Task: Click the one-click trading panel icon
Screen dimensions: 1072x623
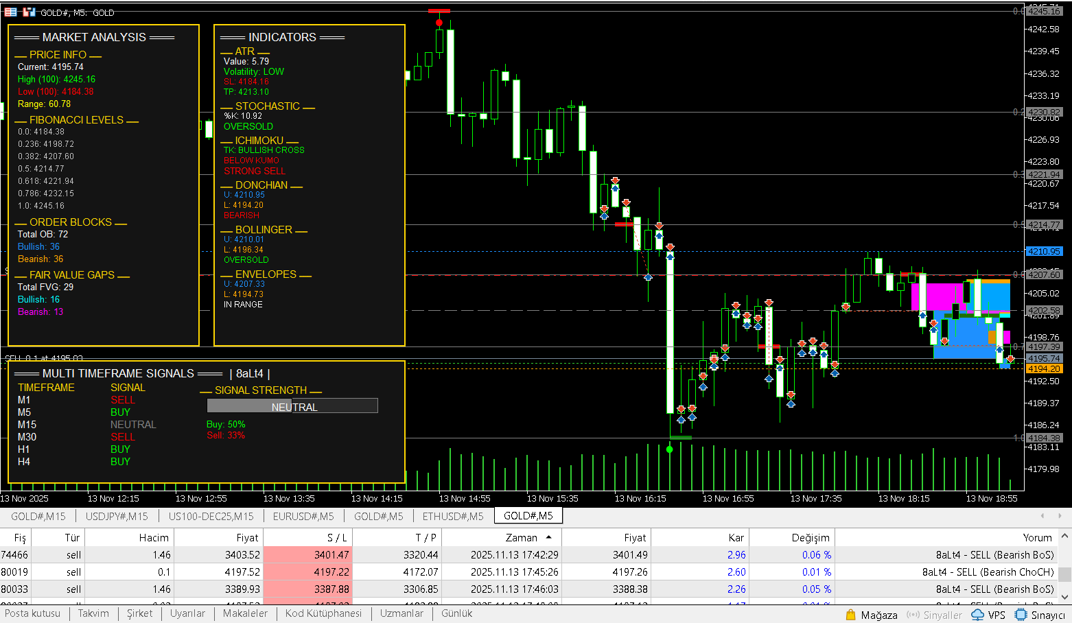Action: (x=11, y=12)
